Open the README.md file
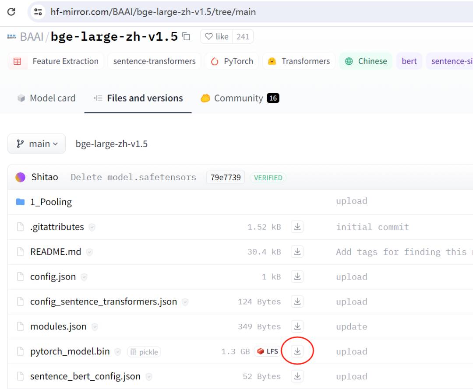 click(56, 252)
